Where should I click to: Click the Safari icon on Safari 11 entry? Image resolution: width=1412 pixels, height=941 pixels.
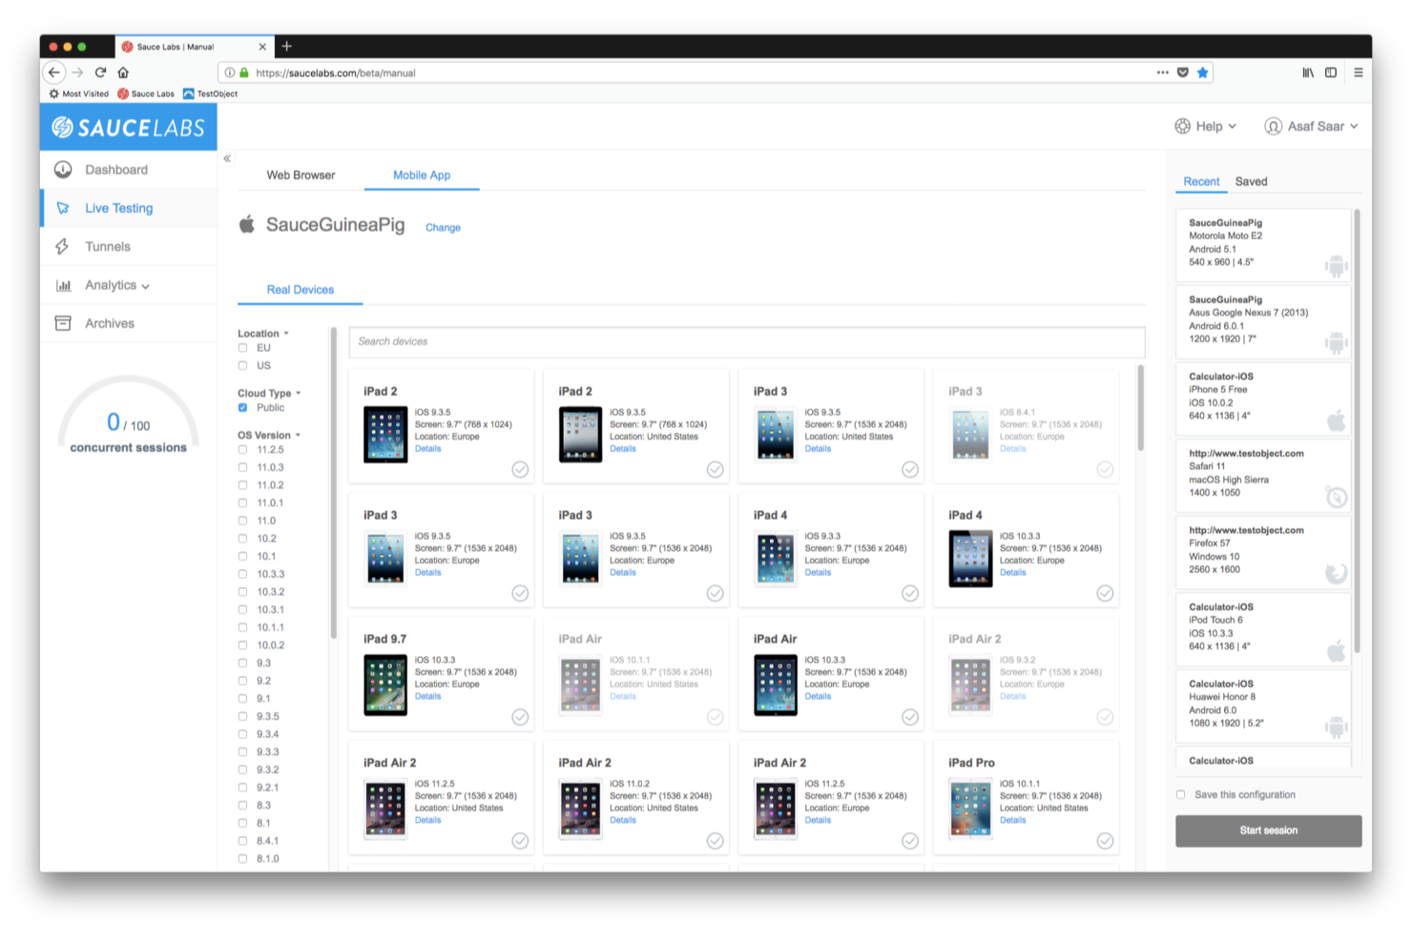[x=1336, y=497]
